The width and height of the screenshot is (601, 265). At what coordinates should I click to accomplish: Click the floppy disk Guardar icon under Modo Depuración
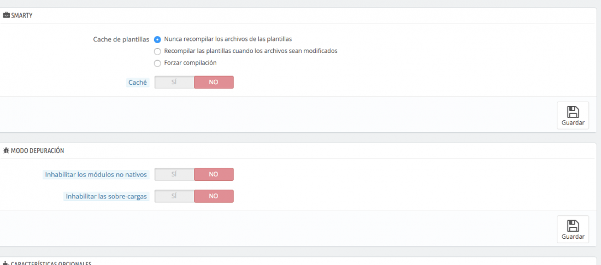click(x=573, y=226)
